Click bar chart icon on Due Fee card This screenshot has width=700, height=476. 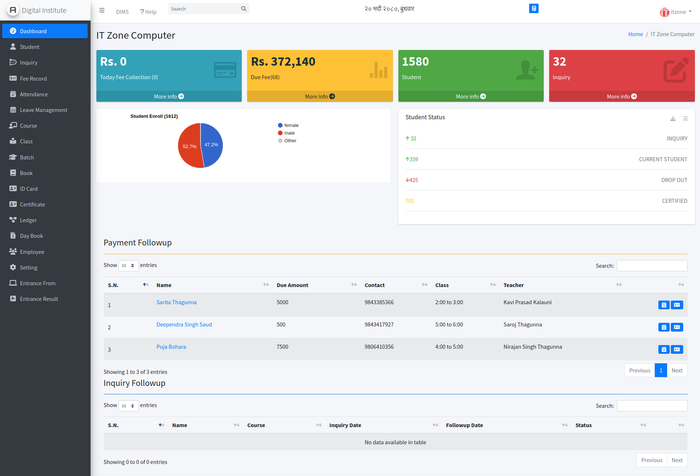(x=378, y=70)
